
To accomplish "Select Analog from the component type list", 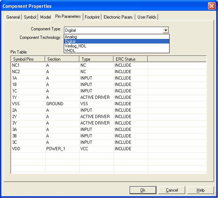I will [71, 37].
